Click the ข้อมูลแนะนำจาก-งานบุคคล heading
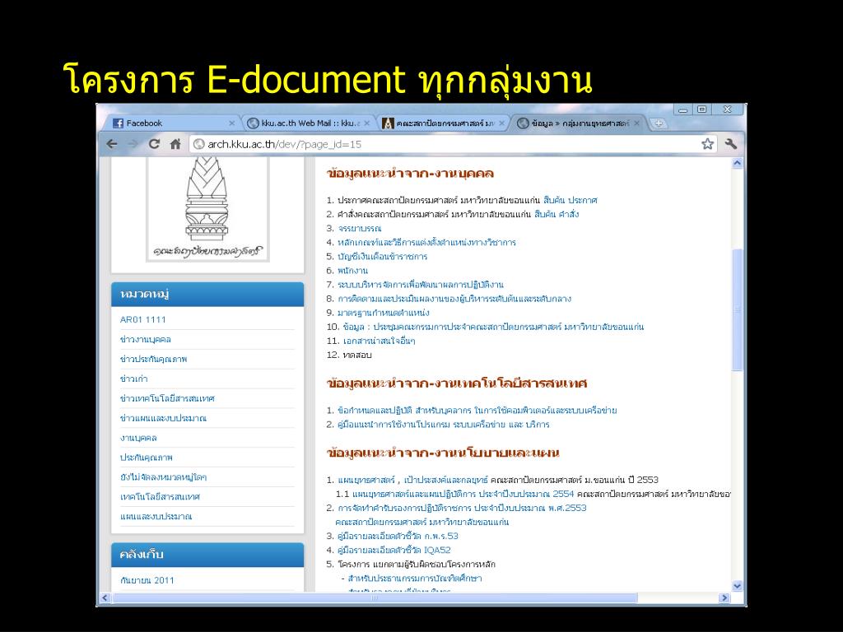The image size is (843, 632). coord(410,174)
